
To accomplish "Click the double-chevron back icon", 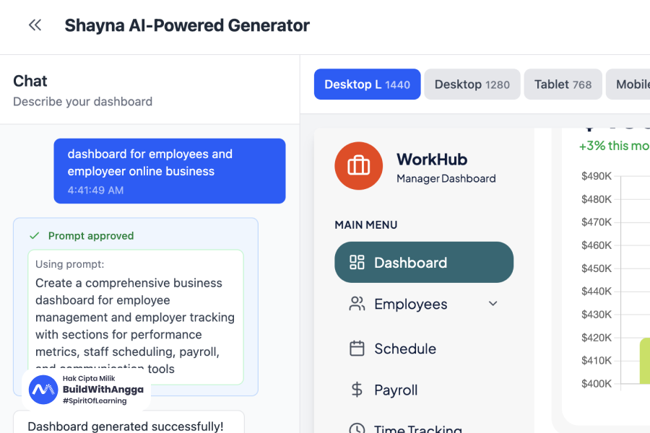I will tap(35, 25).
